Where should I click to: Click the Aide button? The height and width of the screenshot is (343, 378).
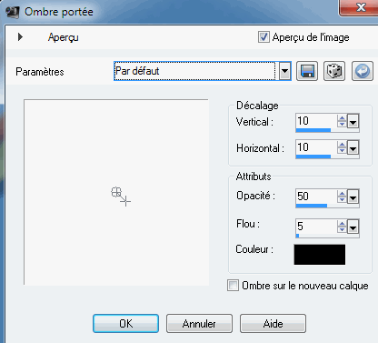(273, 324)
